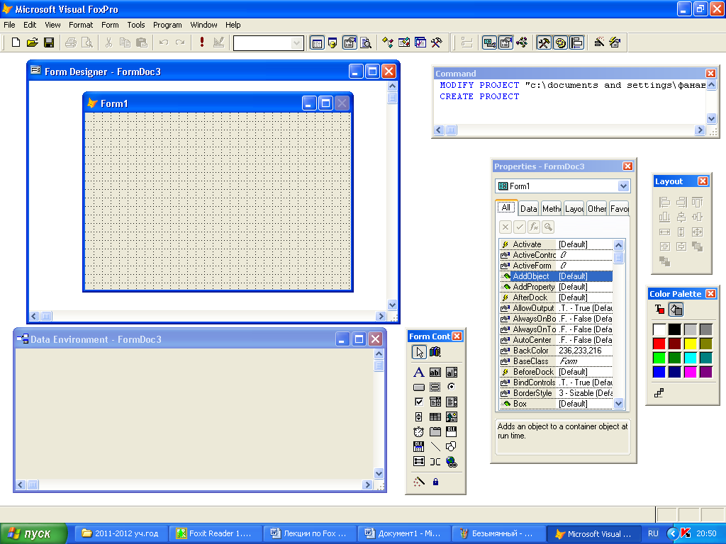Open the Form menu
The height and width of the screenshot is (544, 726).
pos(110,25)
